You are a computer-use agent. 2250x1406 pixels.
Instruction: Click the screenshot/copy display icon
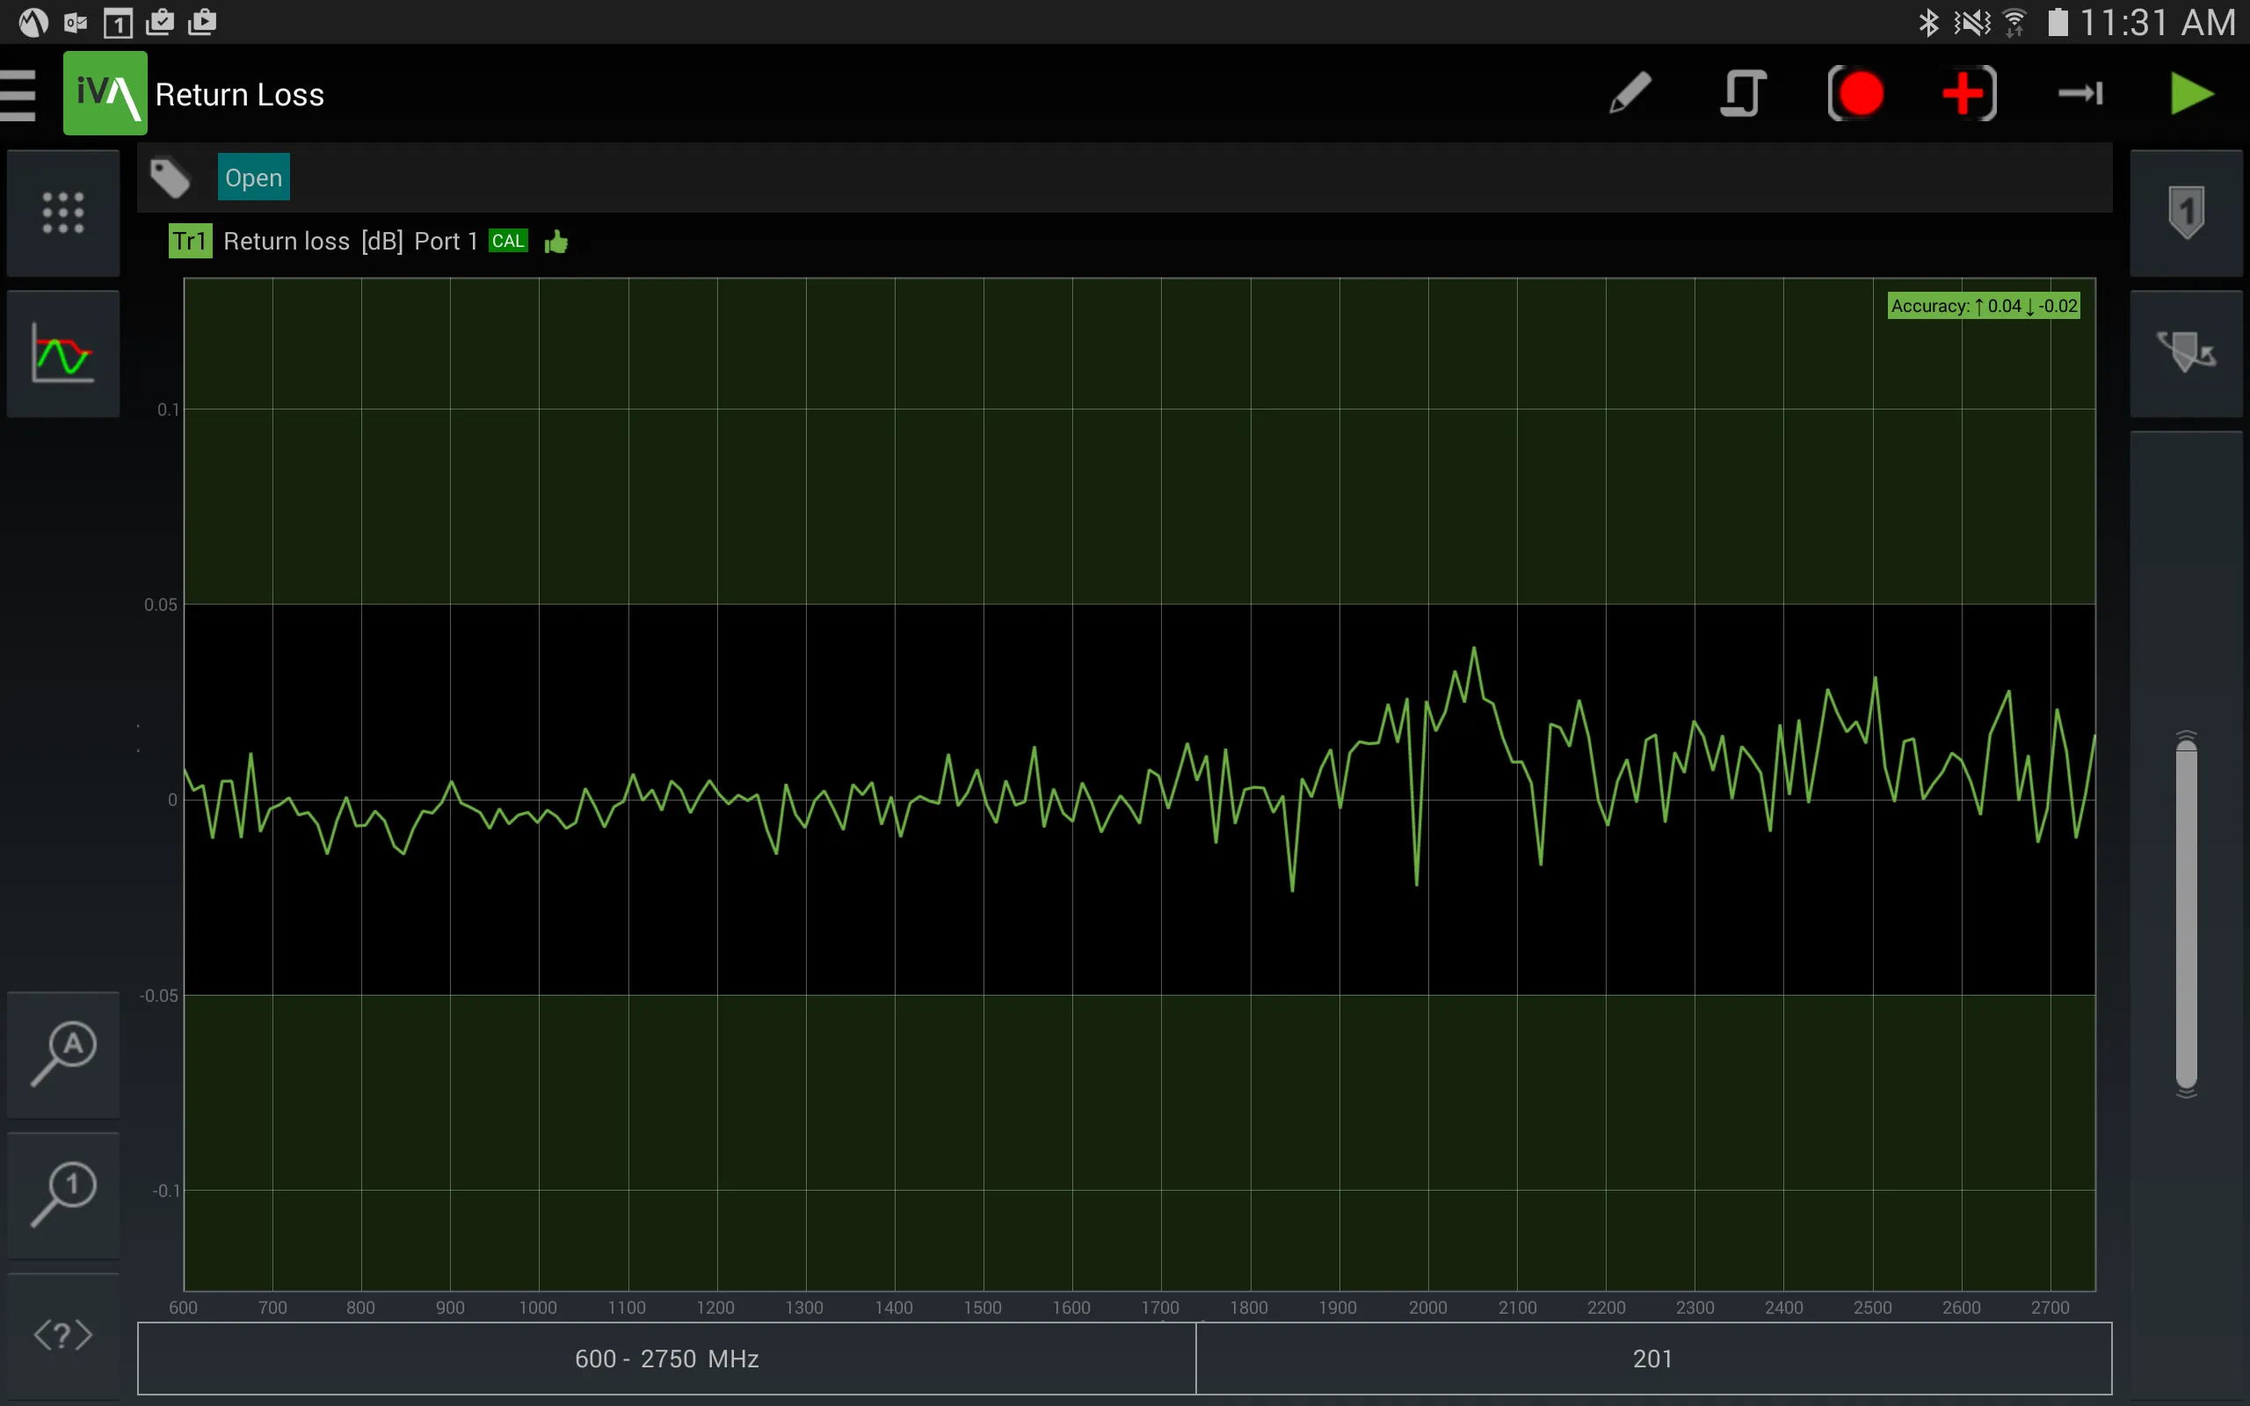tap(1743, 92)
